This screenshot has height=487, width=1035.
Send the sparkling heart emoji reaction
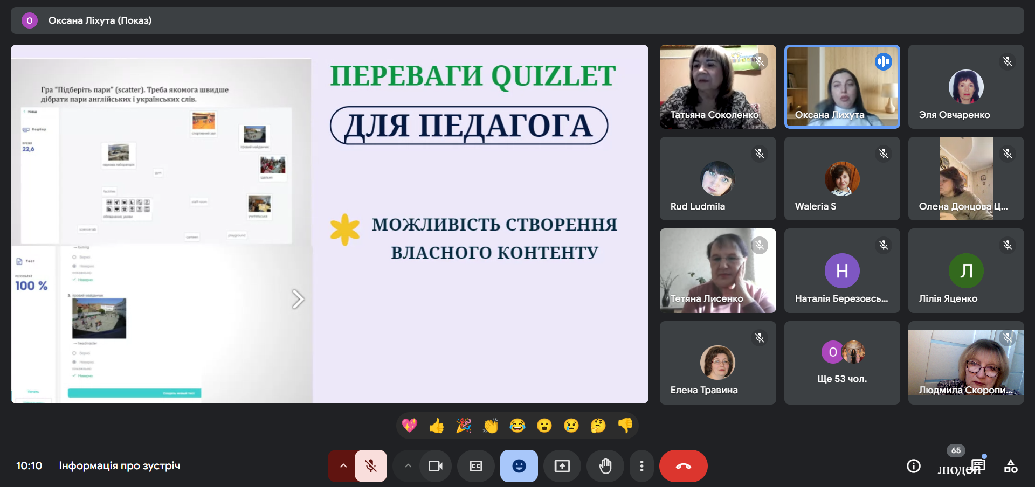point(410,426)
